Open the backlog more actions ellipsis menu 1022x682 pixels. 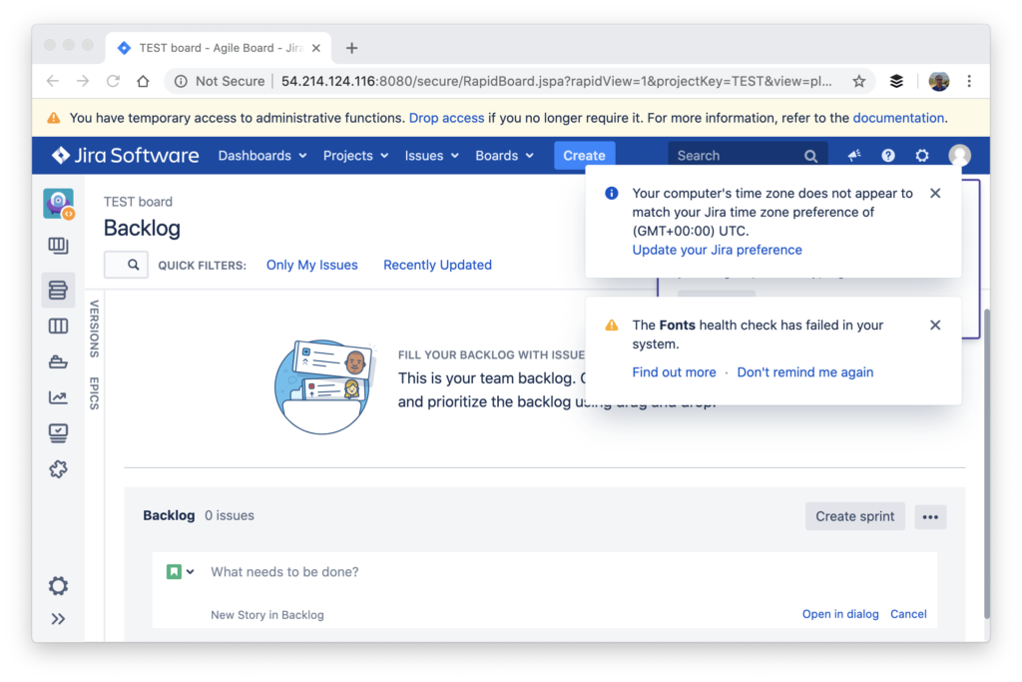click(x=930, y=516)
